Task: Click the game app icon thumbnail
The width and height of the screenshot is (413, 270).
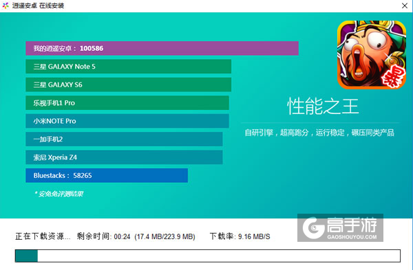Action: coord(372,55)
